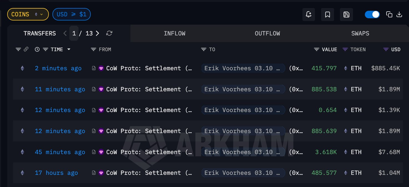Open the SWAPS tab
Image resolution: width=409 pixels, height=187 pixels.
(360, 33)
